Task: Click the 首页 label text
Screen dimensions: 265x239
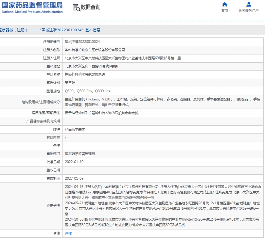Action: click(225, 11)
